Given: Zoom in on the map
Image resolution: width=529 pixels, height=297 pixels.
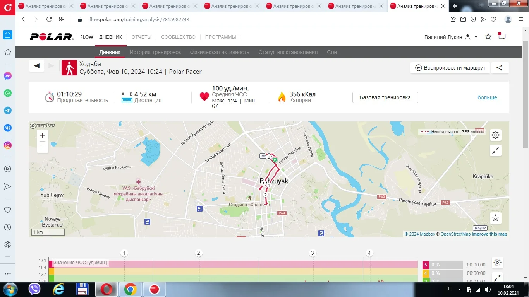Looking at the screenshot, I should click(43, 135).
